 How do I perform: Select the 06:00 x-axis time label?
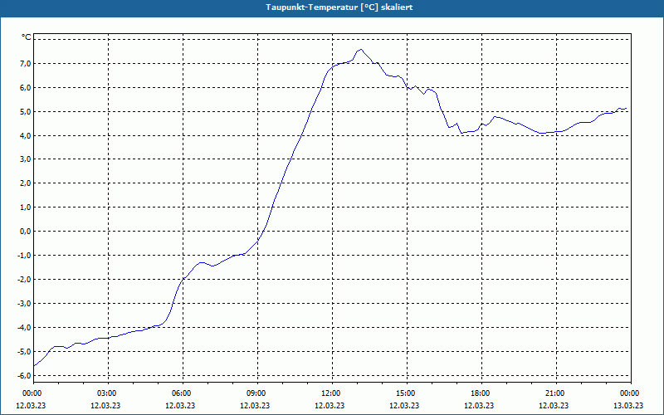(183, 393)
